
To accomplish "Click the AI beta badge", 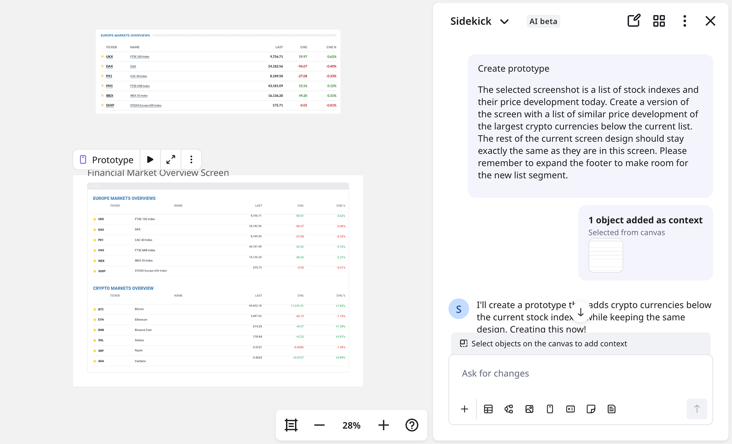I will pos(543,21).
